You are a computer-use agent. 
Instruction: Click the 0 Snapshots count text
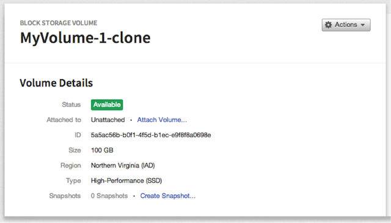coord(109,196)
